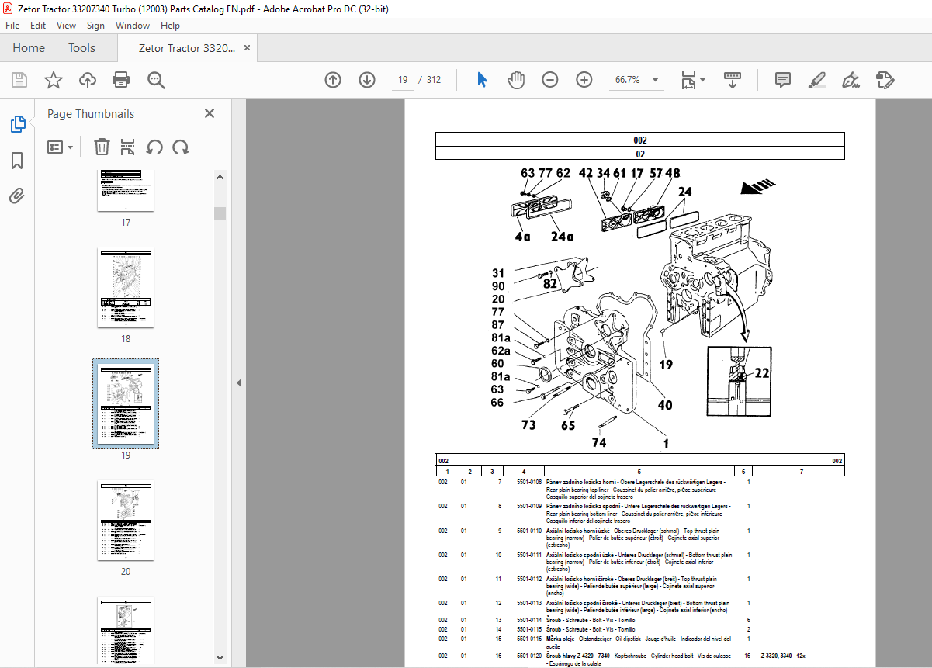
Task: Open the View menu
Action: tap(66, 26)
